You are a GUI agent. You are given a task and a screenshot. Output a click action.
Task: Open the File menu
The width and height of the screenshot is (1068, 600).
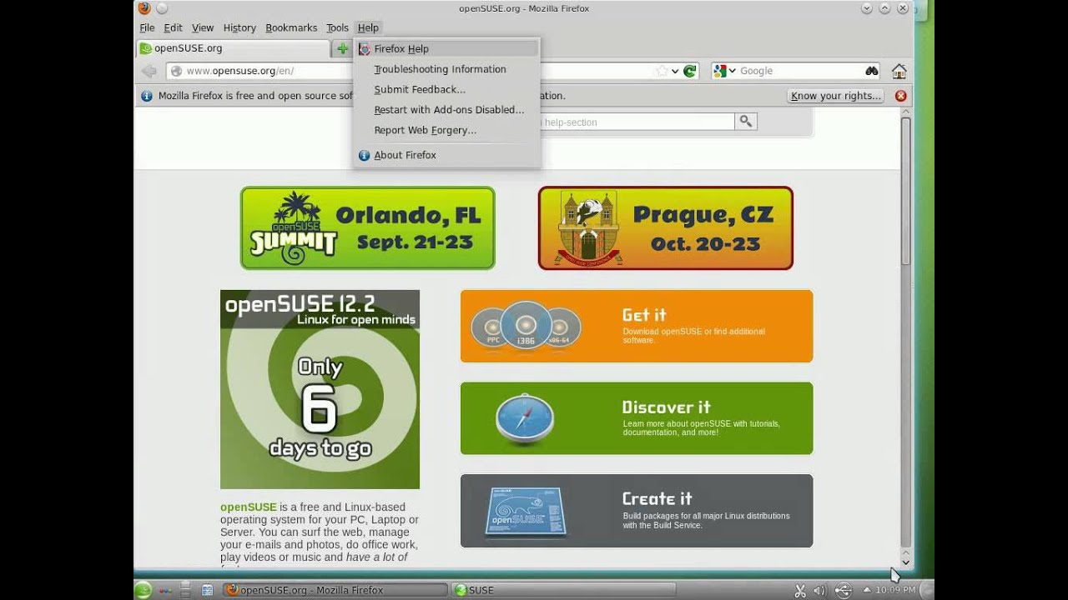tap(147, 27)
